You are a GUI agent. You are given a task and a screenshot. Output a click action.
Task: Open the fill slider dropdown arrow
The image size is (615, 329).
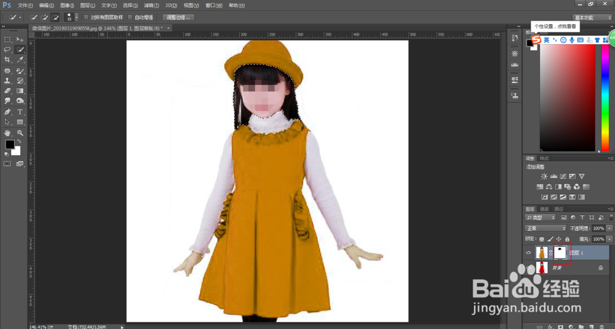tap(609, 239)
